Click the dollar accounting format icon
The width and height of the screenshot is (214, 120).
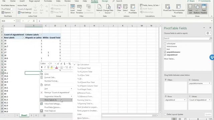[65, 64]
